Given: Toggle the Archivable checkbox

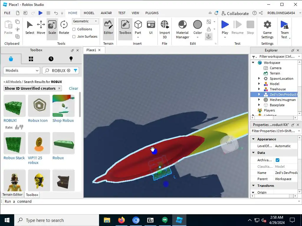Looking at the screenshot, I should [x=278, y=160].
